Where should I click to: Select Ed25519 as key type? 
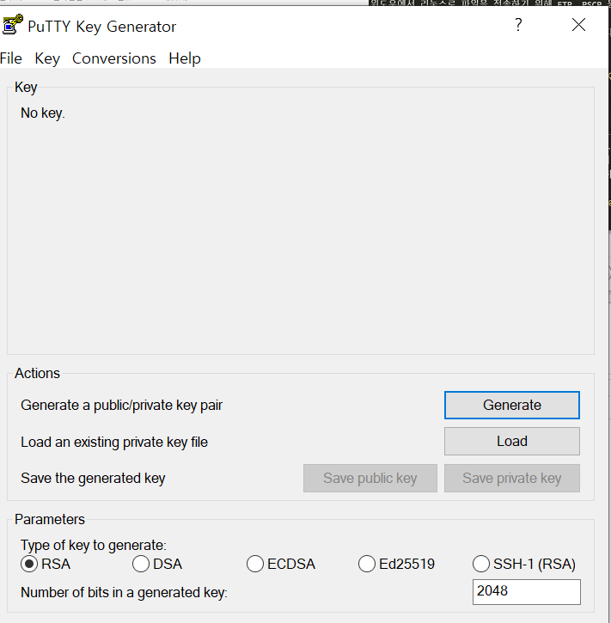367,565
